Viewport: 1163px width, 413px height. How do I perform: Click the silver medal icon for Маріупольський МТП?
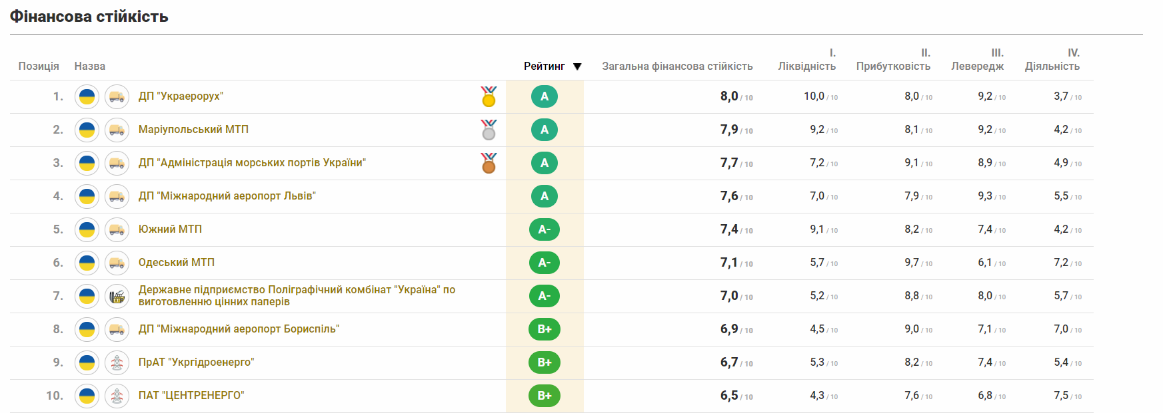pos(489,130)
